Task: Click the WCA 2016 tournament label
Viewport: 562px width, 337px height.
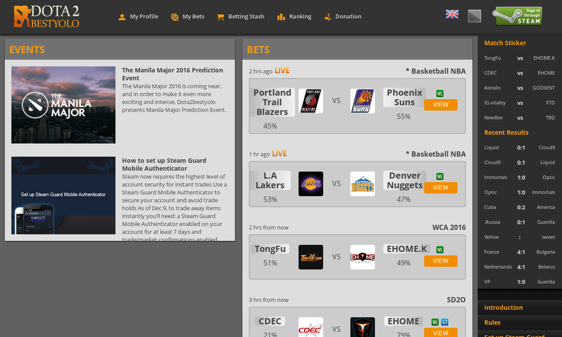Action: [x=449, y=227]
